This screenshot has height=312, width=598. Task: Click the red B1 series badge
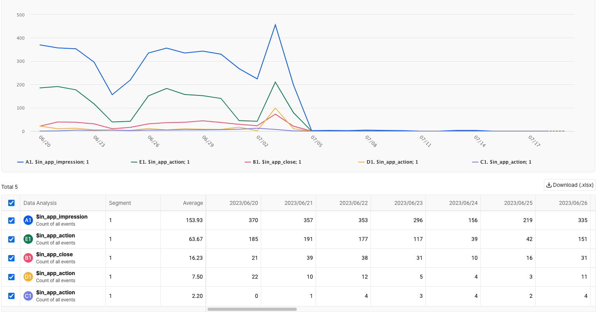28,258
